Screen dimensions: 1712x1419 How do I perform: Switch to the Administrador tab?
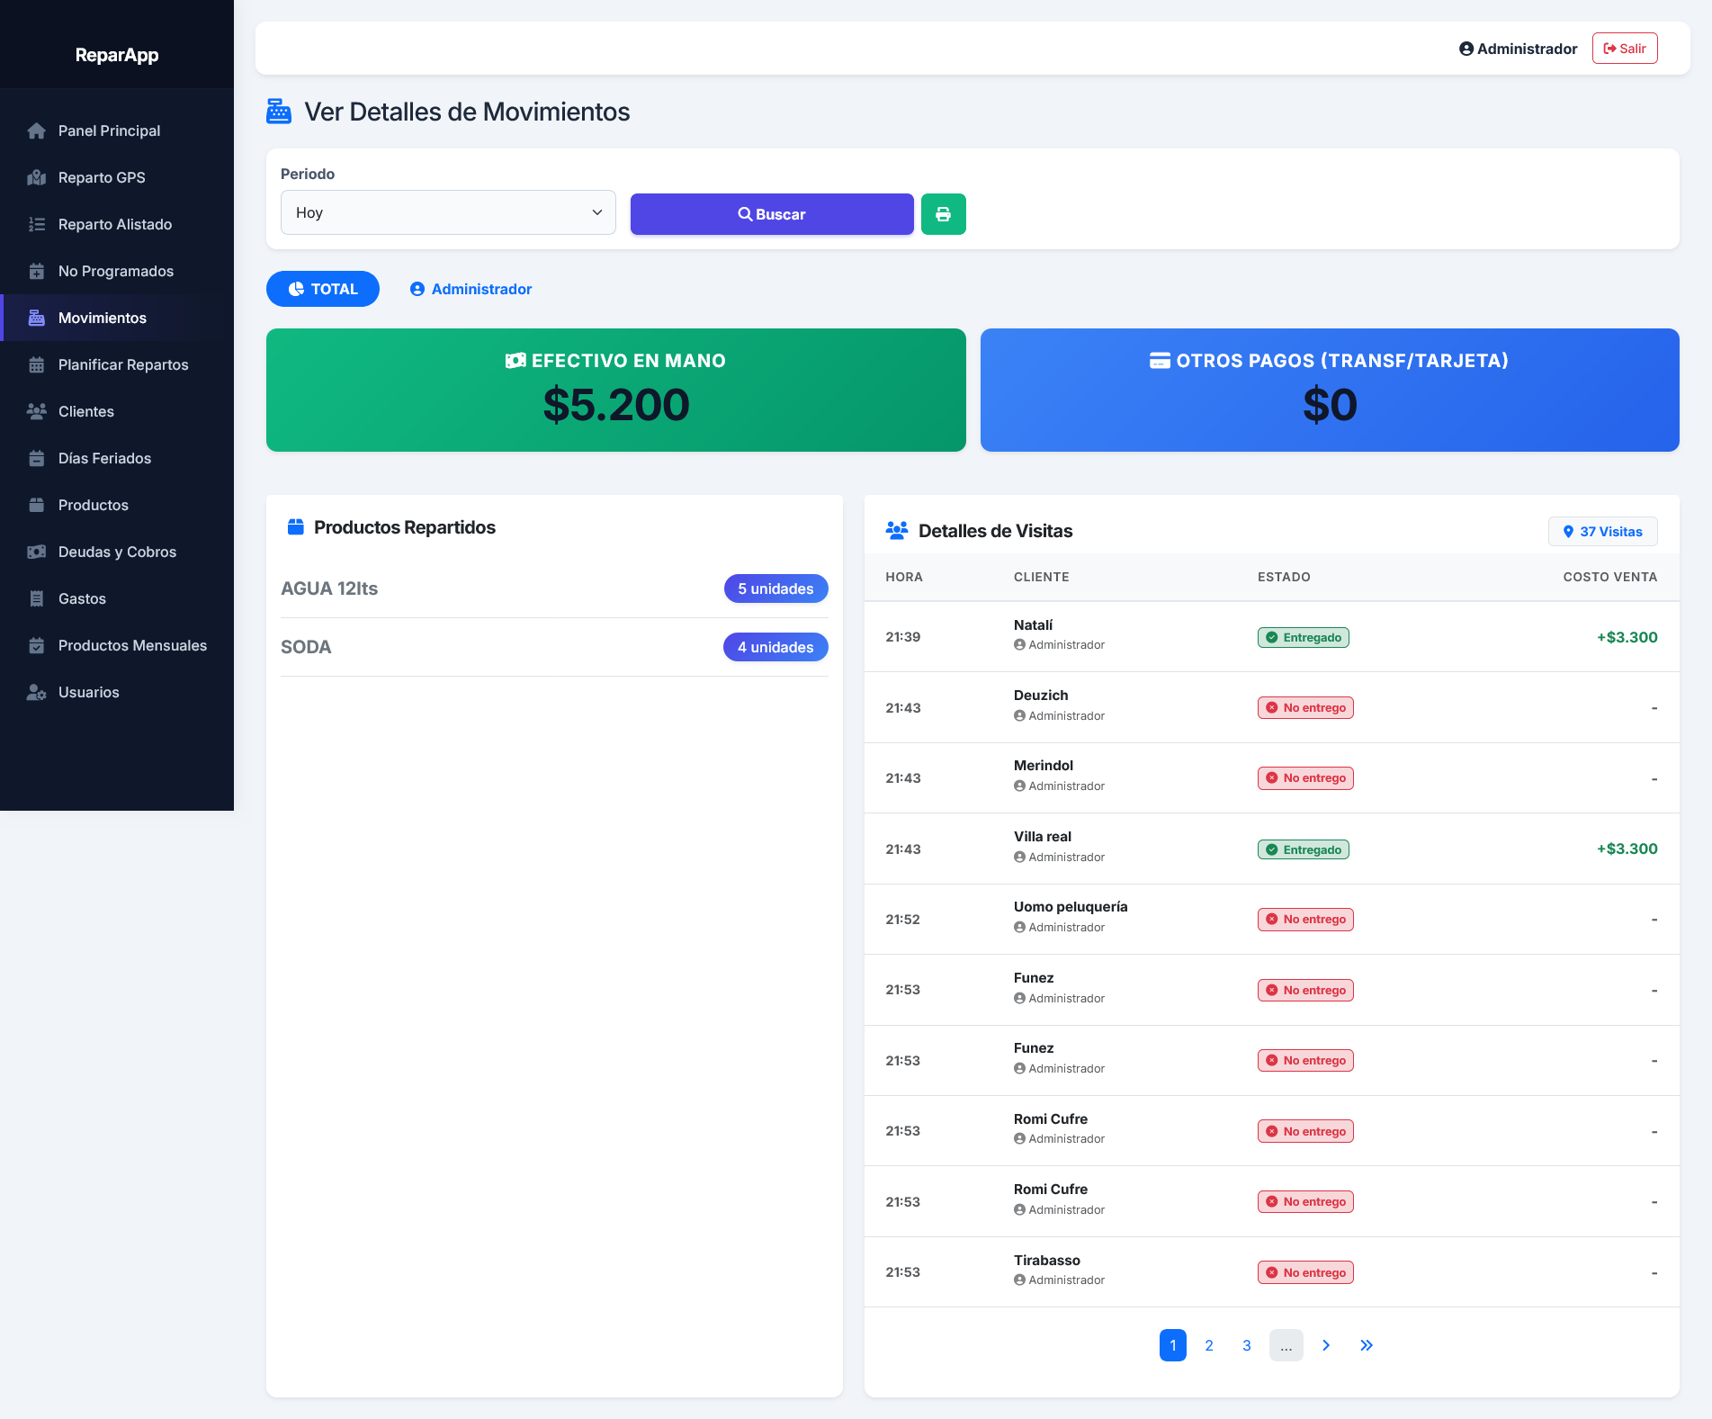[x=471, y=289]
